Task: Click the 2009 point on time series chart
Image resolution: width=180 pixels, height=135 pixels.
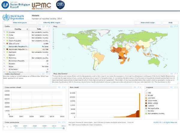Action: point(42,106)
